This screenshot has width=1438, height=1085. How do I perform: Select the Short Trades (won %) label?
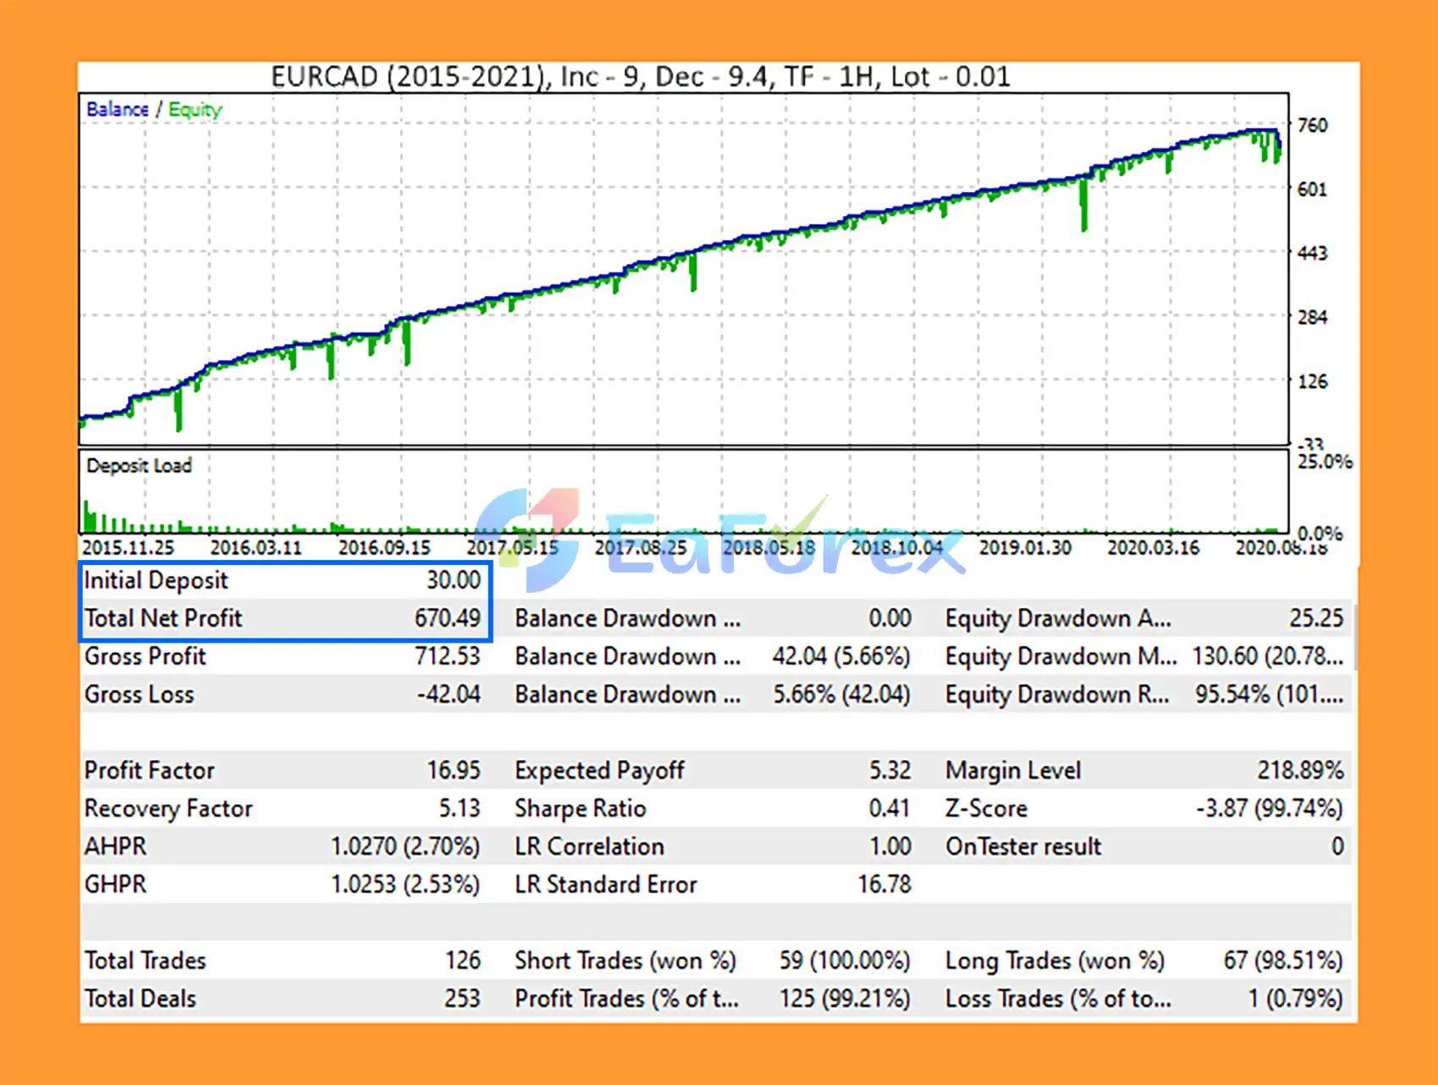(625, 961)
